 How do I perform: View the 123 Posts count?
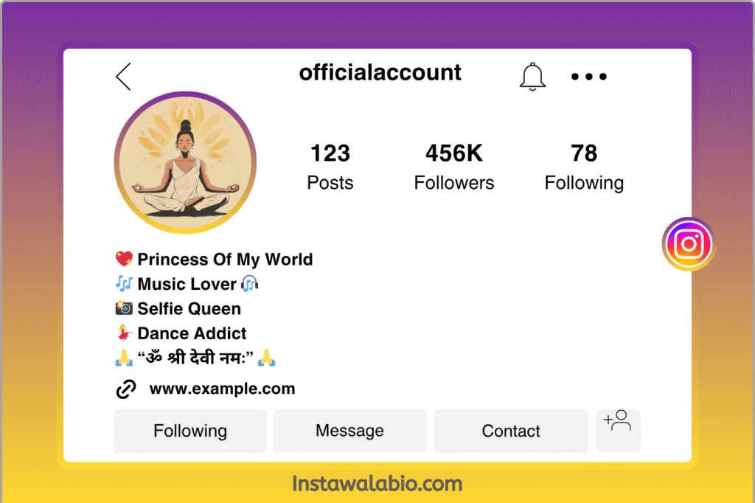[x=330, y=167]
